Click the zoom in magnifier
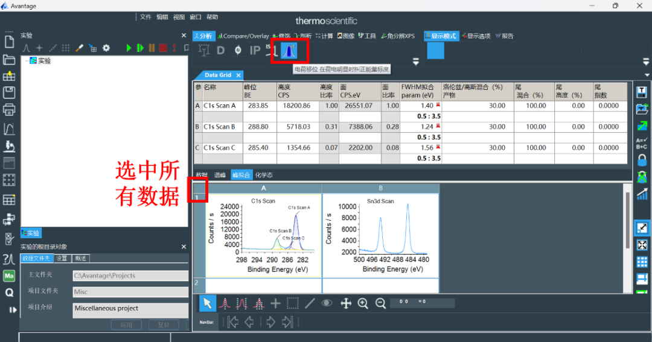The image size is (652, 342). pos(363,303)
